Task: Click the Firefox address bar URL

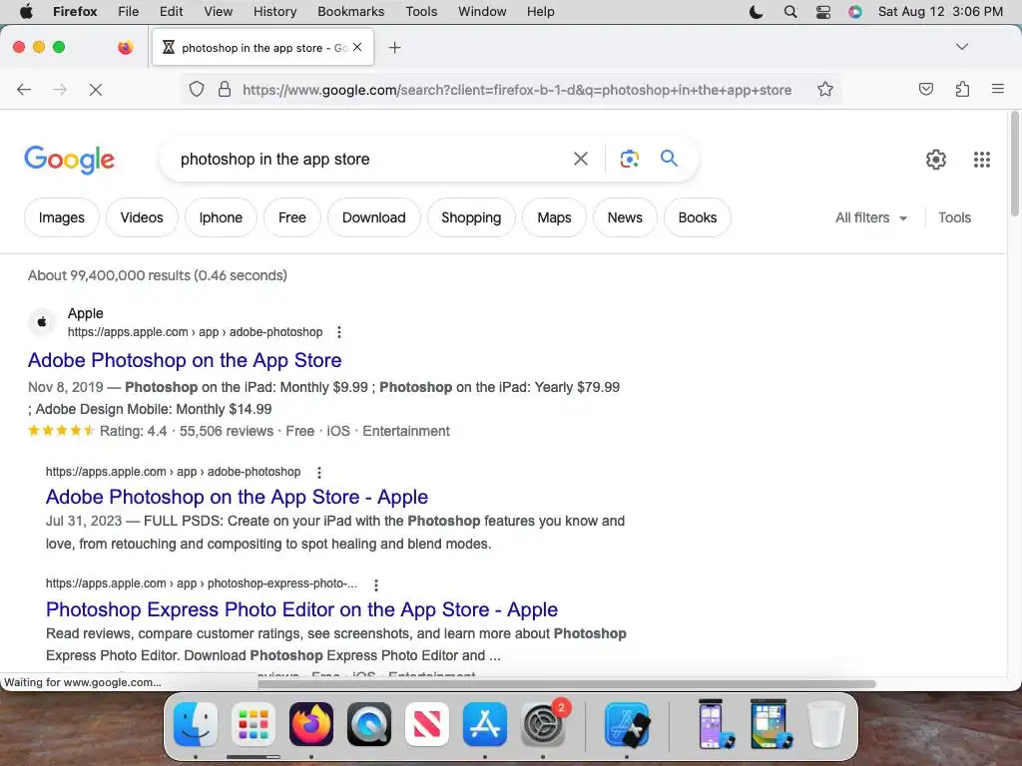Action: 517,90
